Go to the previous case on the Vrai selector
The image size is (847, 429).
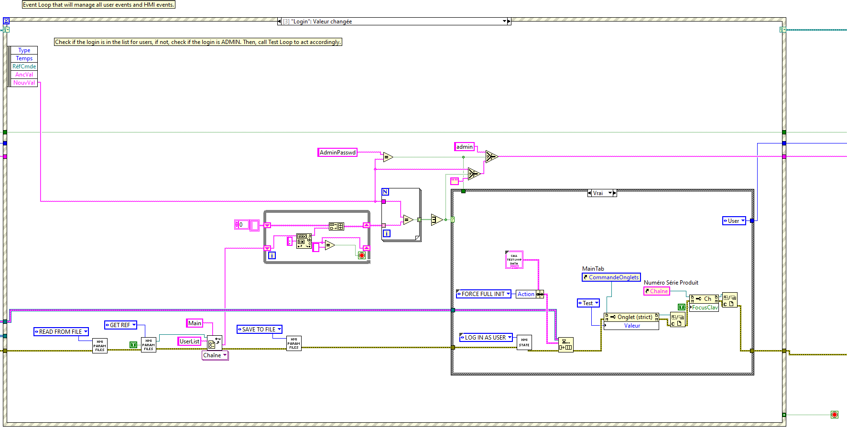coord(589,193)
